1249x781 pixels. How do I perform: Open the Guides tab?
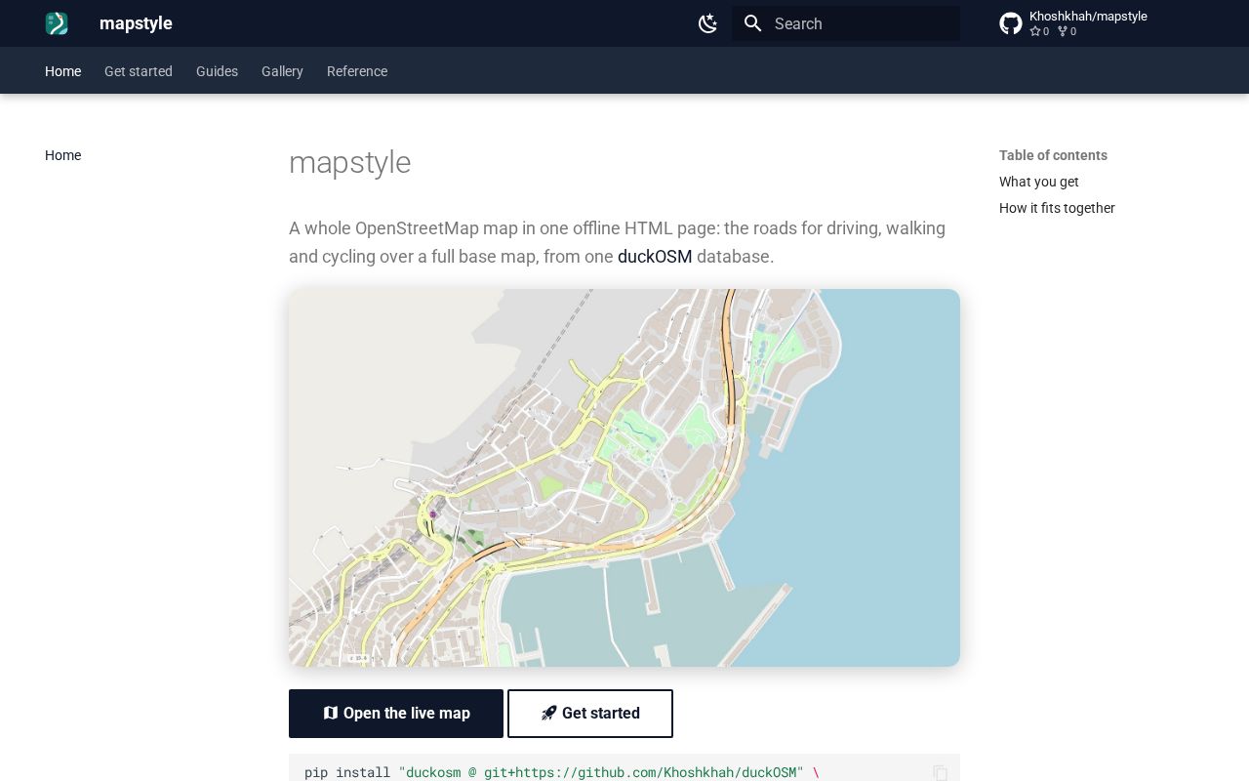(217, 71)
